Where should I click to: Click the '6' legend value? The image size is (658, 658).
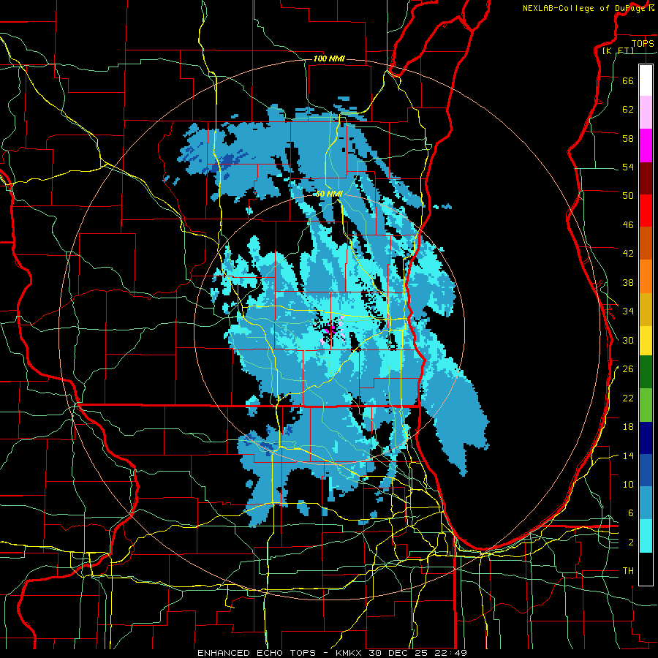(x=631, y=513)
